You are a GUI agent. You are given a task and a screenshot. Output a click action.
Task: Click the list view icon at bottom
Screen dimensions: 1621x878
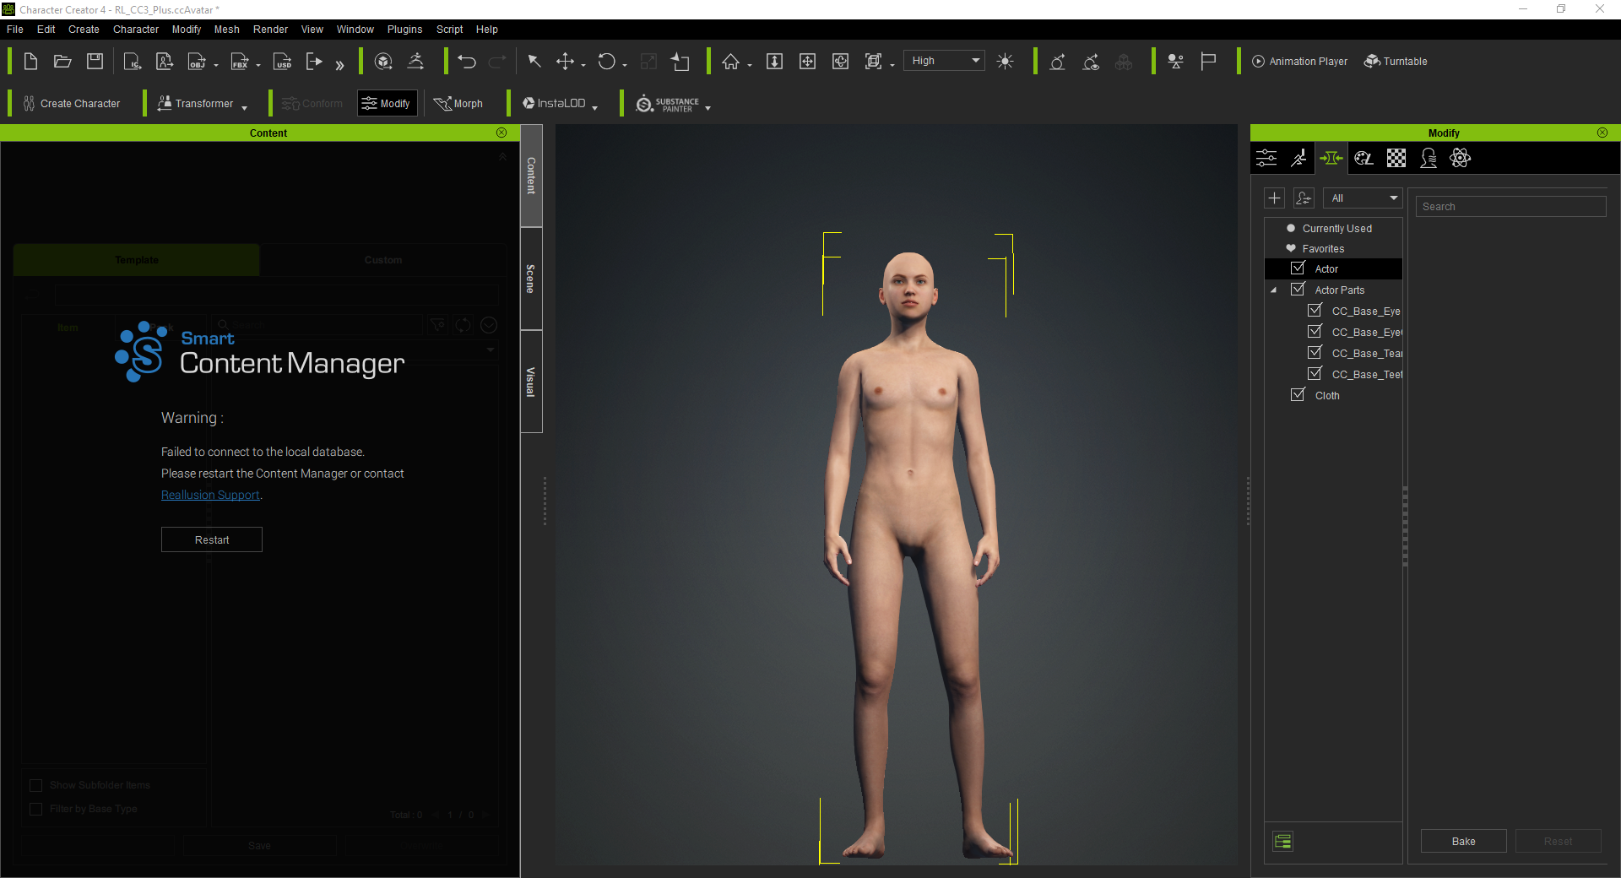coord(1283,842)
